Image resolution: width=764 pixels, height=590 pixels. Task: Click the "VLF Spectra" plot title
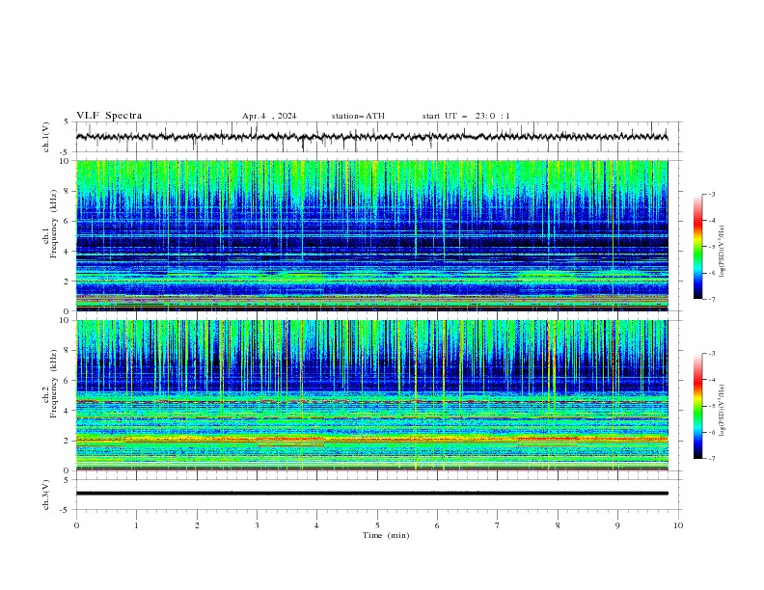(x=109, y=116)
